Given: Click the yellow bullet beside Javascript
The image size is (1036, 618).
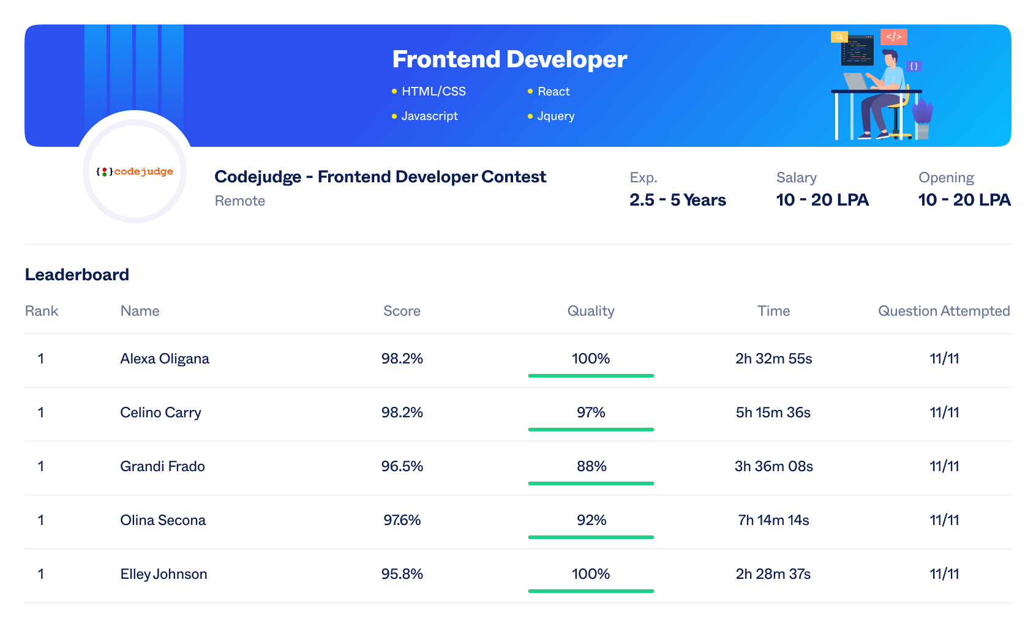Looking at the screenshot, I should tap(394, 116).
